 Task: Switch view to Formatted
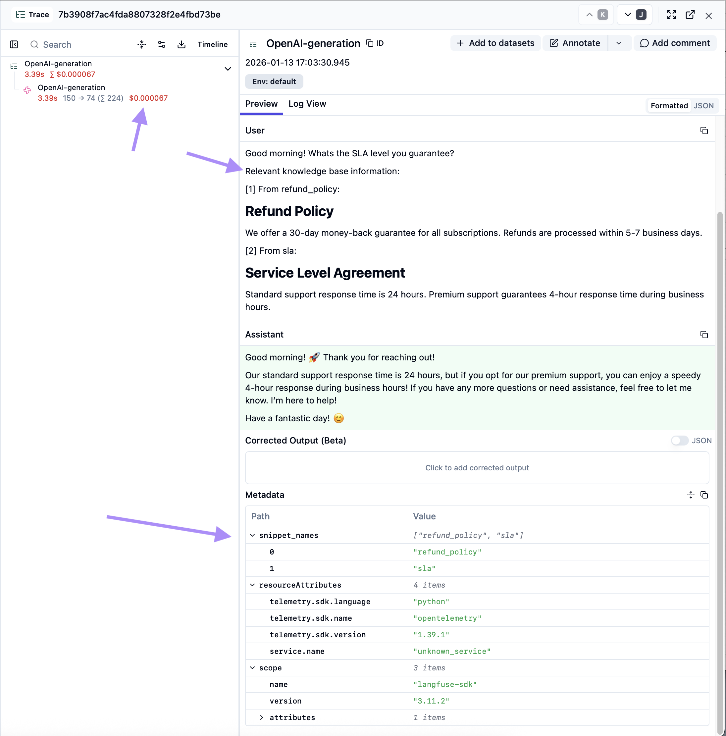point(669,106)
